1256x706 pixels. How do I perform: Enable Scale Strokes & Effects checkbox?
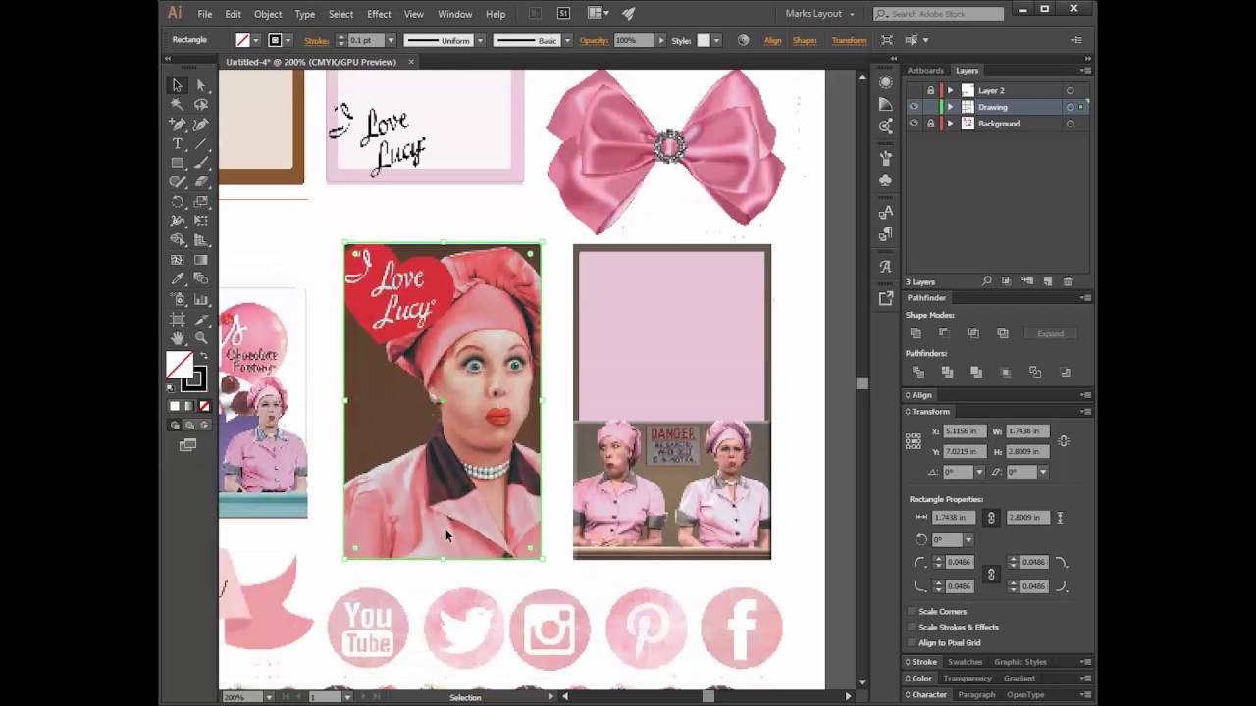pyautogui.click(x=912, y=627)
